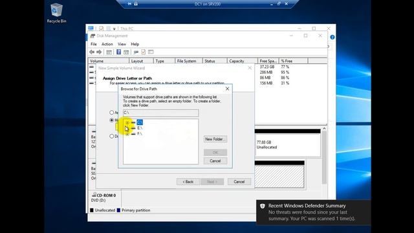The height and width of the screenshot is (233, 414).
Task: Open the Action menu
Action: pyautogui.click(x=107, y=44)
